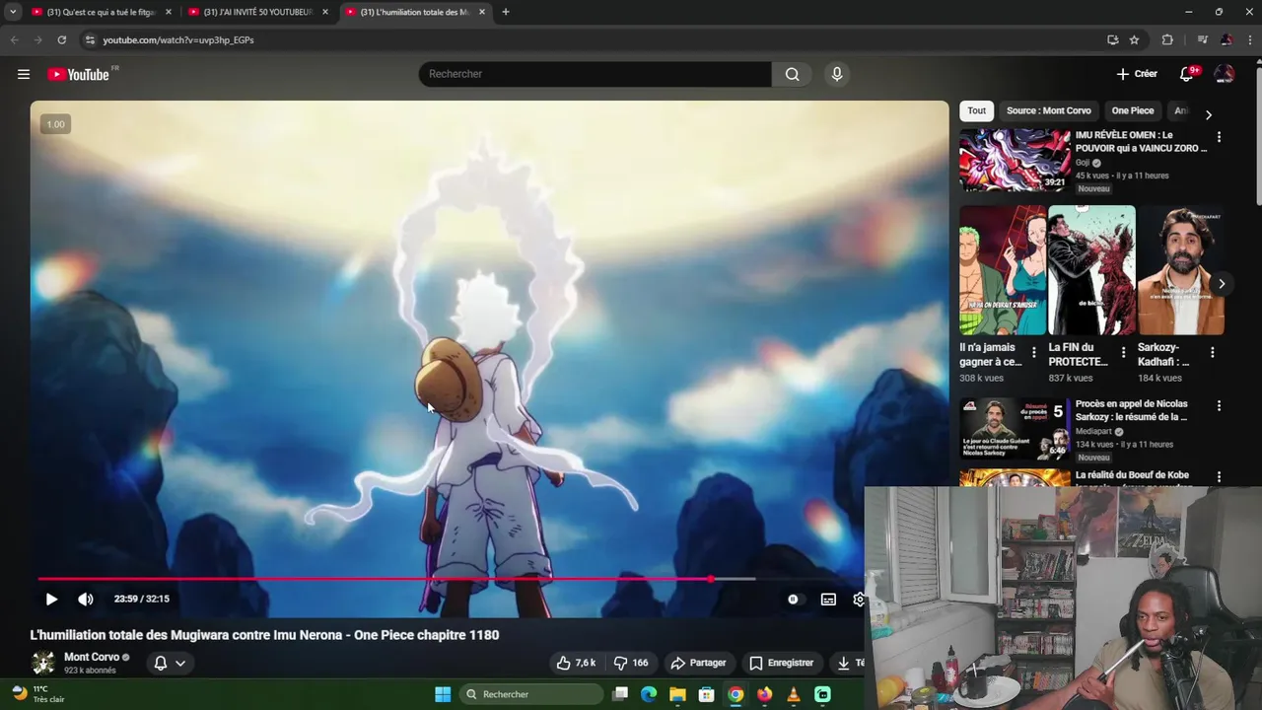Reload the current page
1262x710 pixels.
61,39
